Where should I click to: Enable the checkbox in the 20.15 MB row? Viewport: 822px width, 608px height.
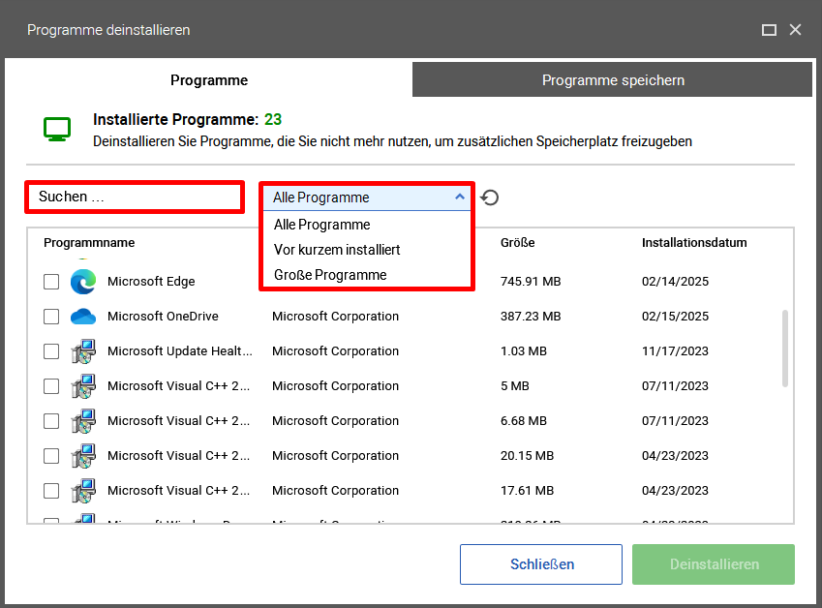pos(51,456)
